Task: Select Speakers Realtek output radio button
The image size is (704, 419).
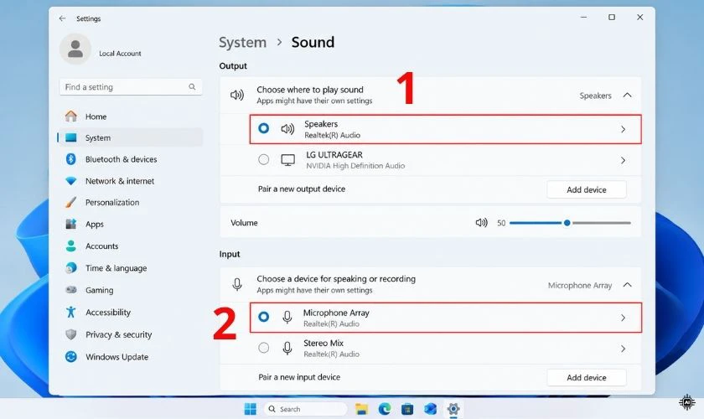Action: 263,128
